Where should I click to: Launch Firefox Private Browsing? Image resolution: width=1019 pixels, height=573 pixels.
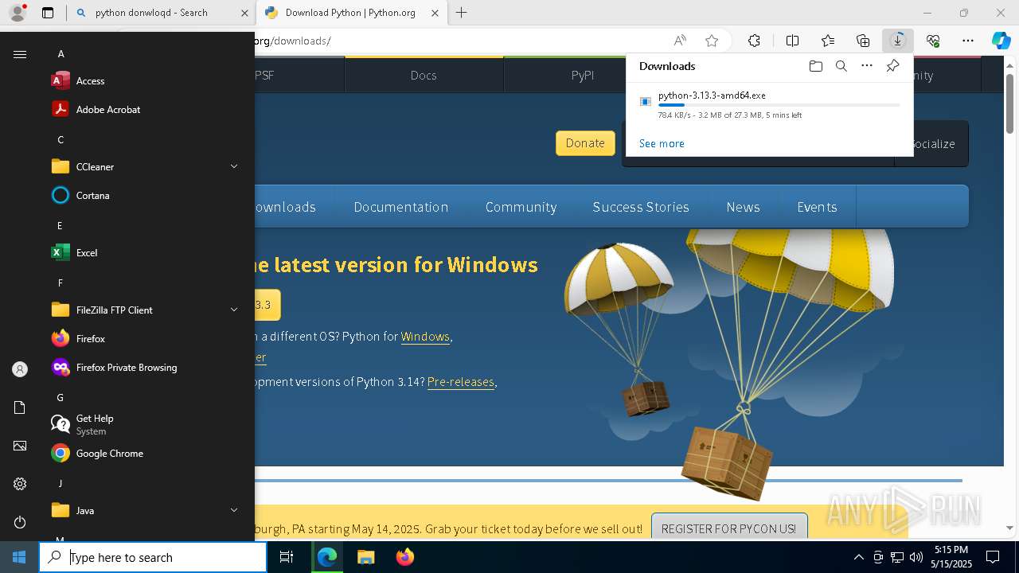143,368
